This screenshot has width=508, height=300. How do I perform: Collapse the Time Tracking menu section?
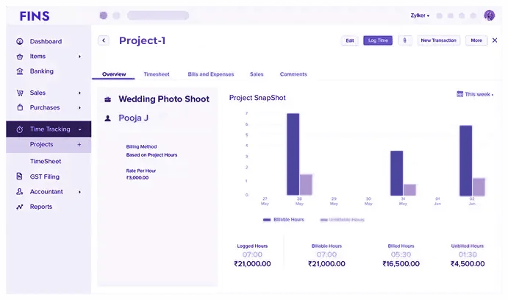(79, 129)
